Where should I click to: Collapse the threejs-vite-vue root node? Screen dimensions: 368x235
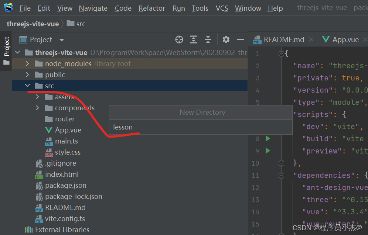coord(18,52)
